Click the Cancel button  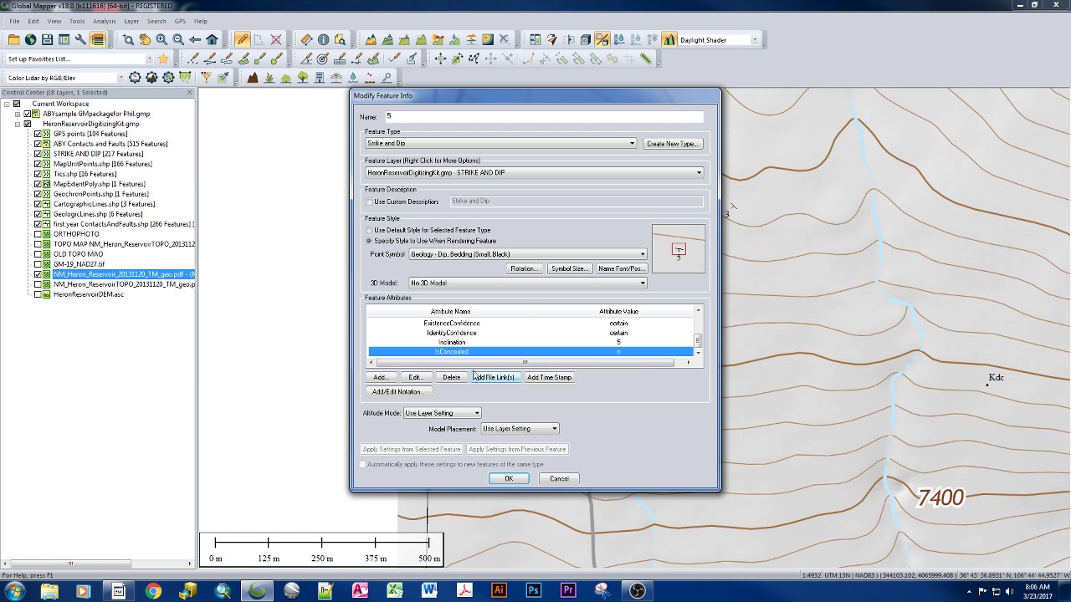(559, 479)
